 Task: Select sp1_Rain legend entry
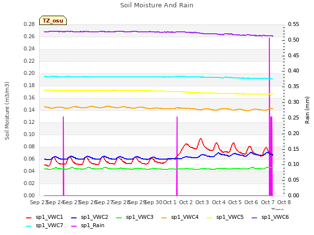88,225
